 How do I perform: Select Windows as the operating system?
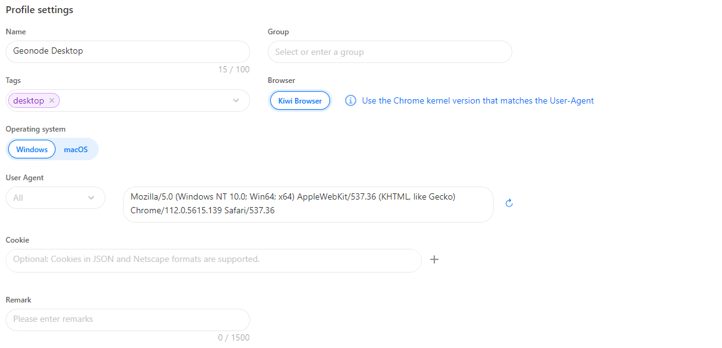(x=32, y=149)
